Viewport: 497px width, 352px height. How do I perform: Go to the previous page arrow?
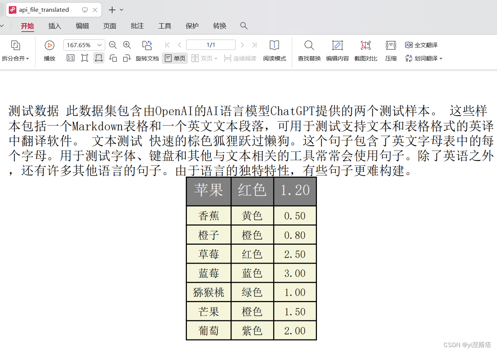(x=180, y=45)
